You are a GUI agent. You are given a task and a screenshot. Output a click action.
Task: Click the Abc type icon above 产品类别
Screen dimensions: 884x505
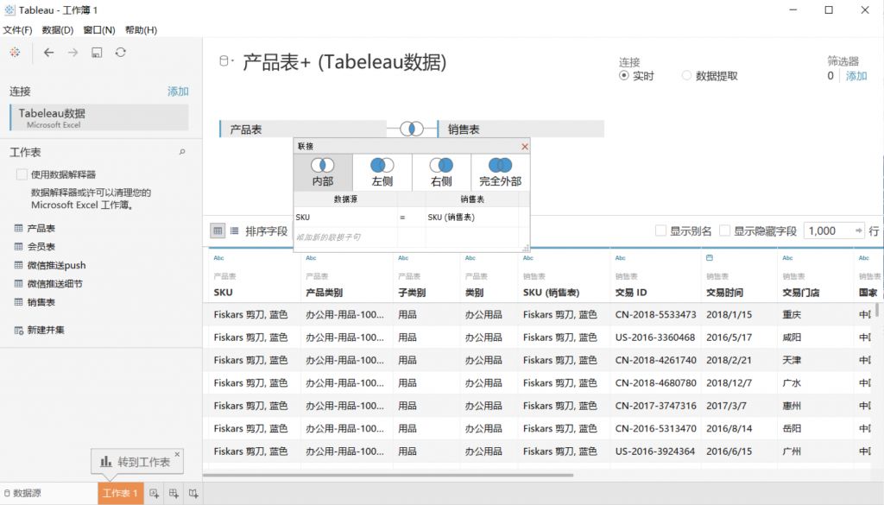(311, 258)
